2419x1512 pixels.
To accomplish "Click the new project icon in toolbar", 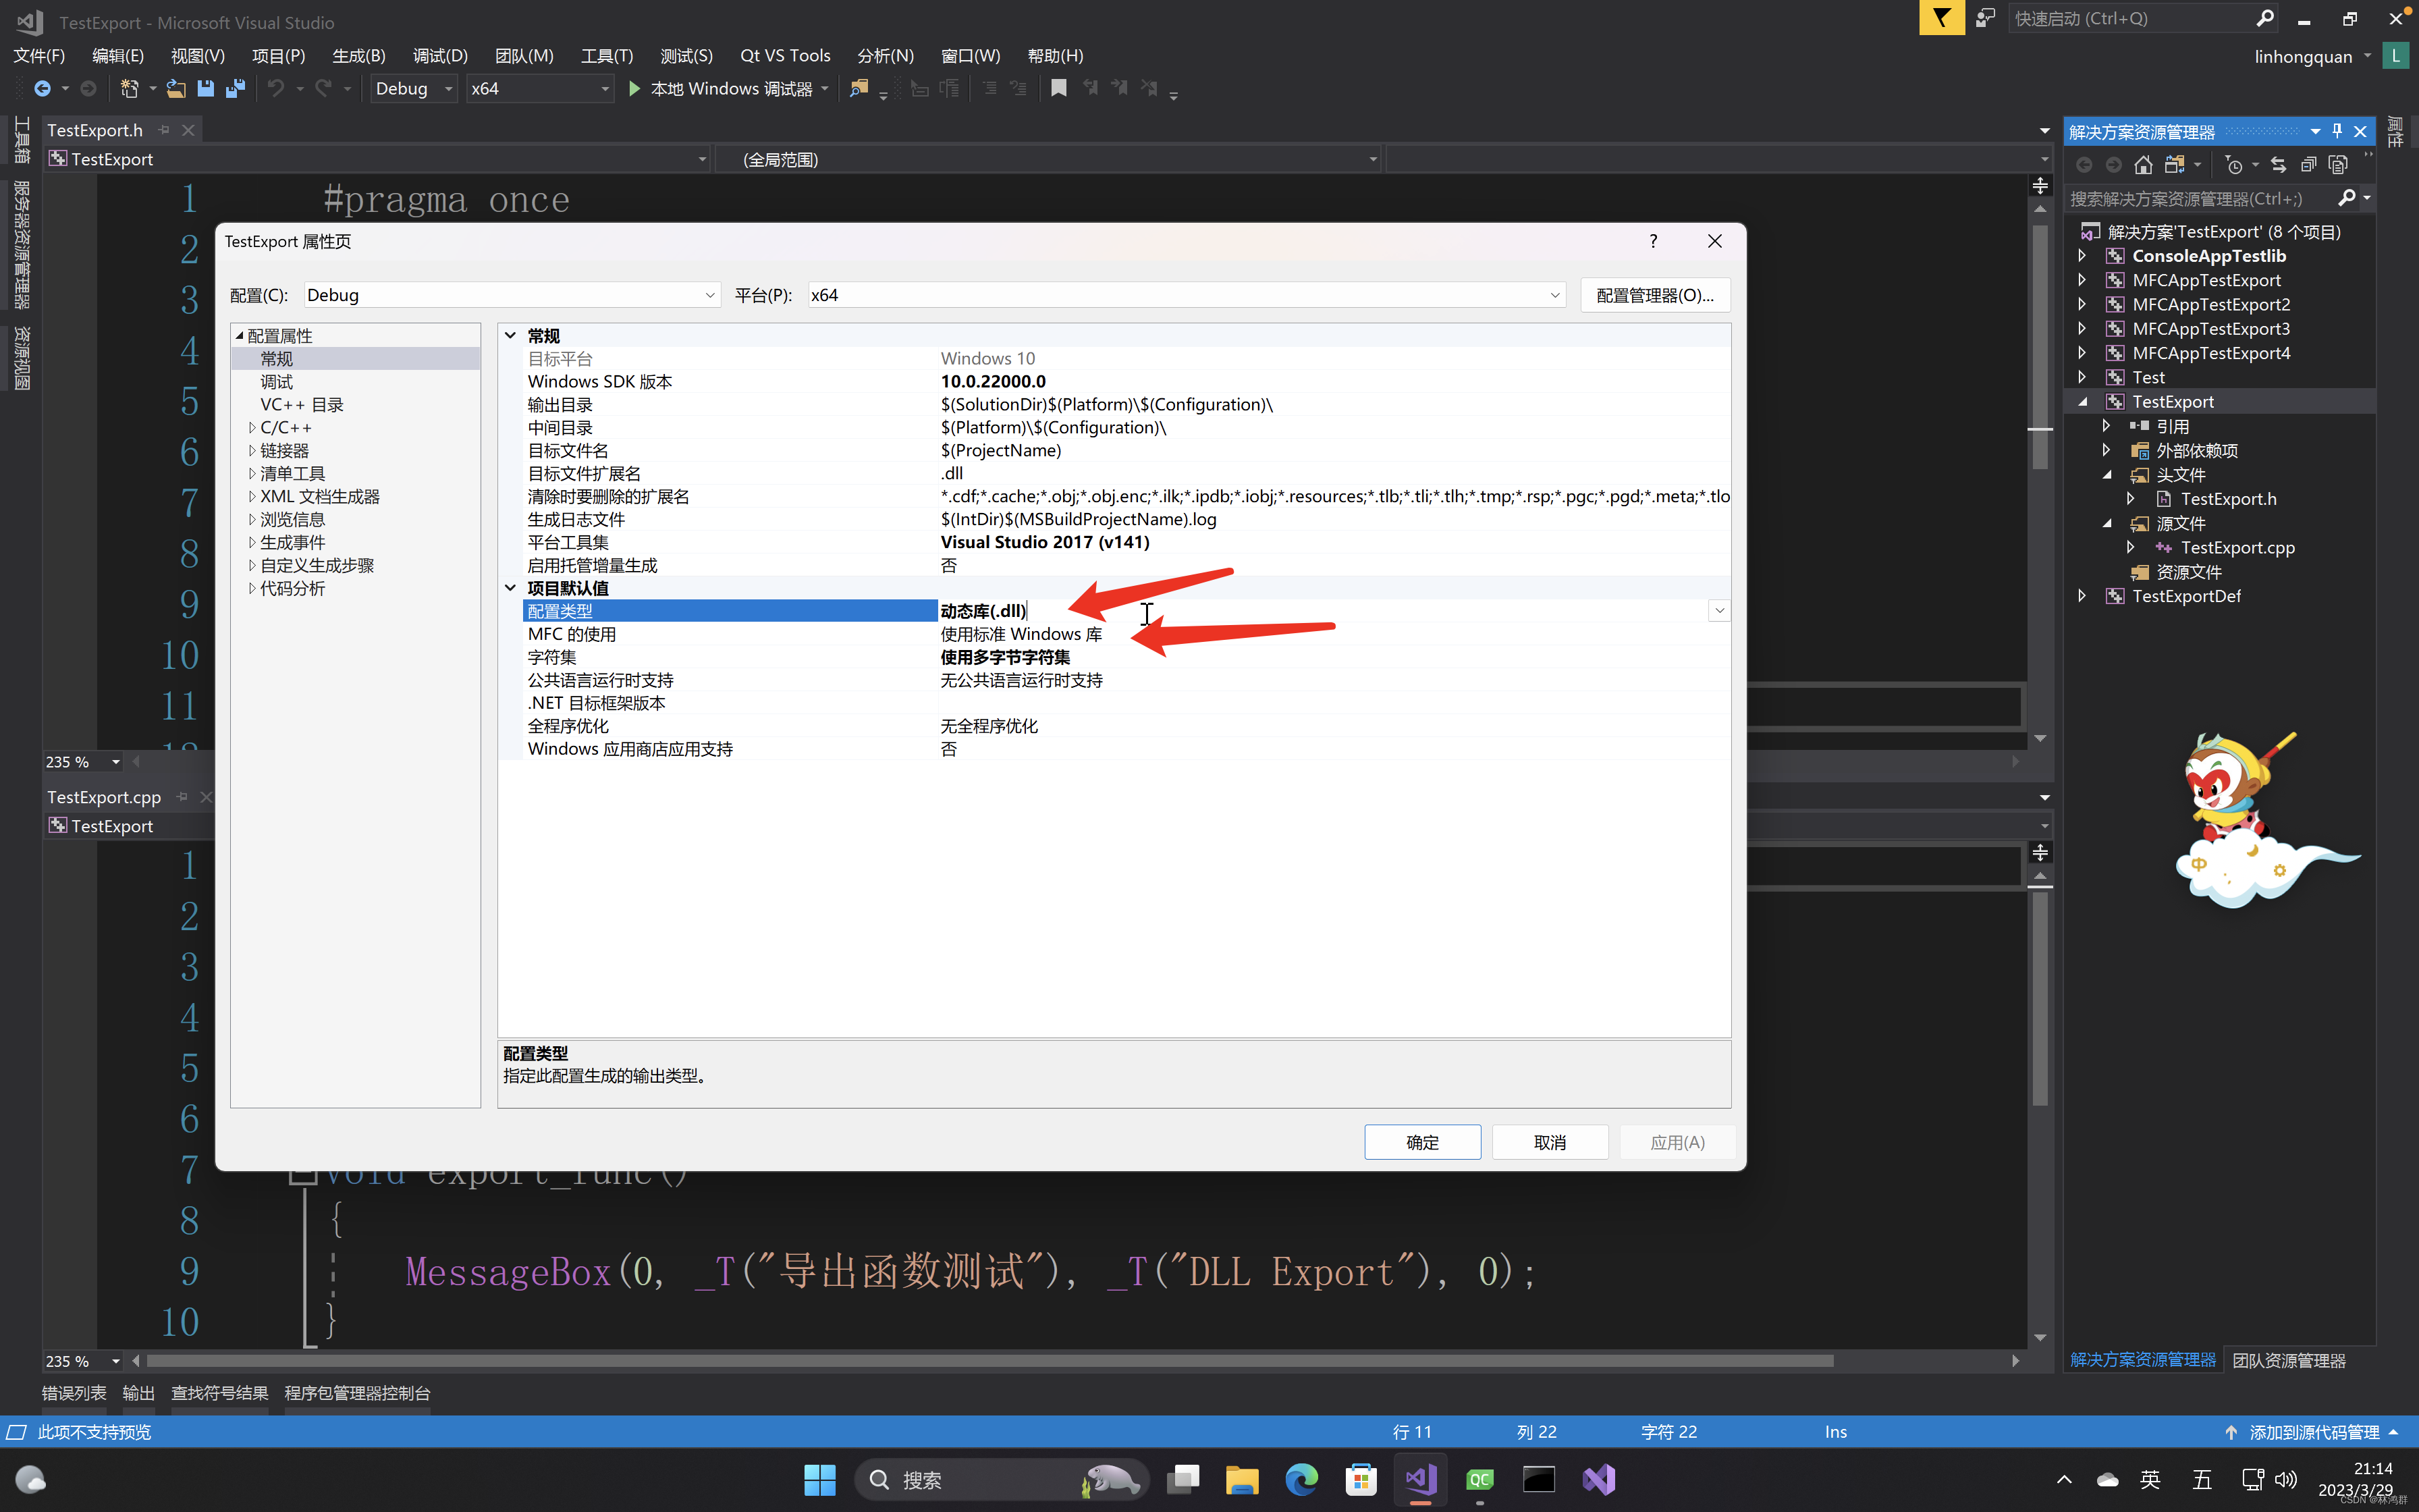I will [x=129, y=89].
